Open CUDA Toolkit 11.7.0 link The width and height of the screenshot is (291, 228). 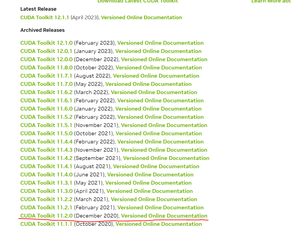[x=46, y=84]
